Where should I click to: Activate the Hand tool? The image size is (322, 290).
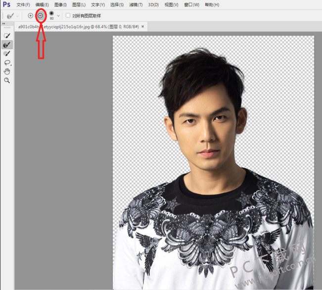click(7, 71)
